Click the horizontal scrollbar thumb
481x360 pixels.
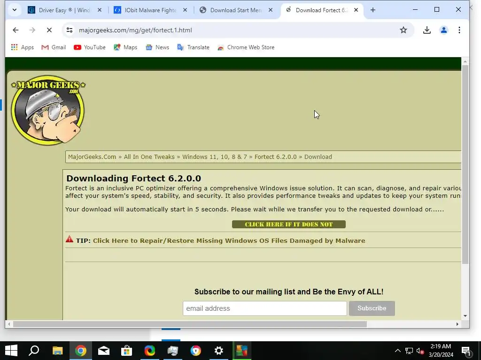(x=190, y=324)
